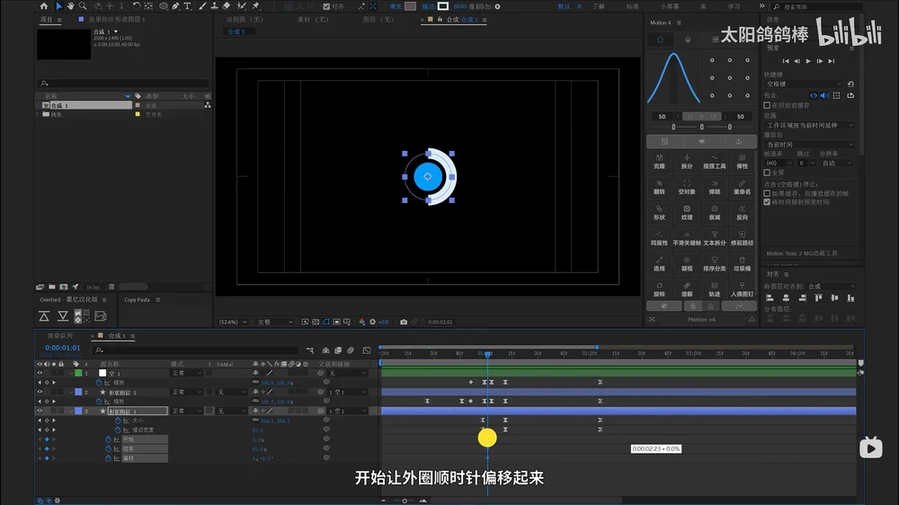
Task: Toggle 将时间移到预览时间 checkbox
Action: (x=767, y=202)
